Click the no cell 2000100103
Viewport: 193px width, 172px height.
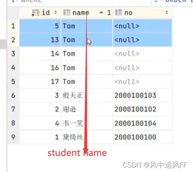(x=142, y=95)
